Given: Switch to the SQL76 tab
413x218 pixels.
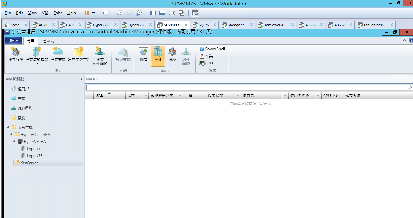Looking at the screenshot, I should point(204,25).
